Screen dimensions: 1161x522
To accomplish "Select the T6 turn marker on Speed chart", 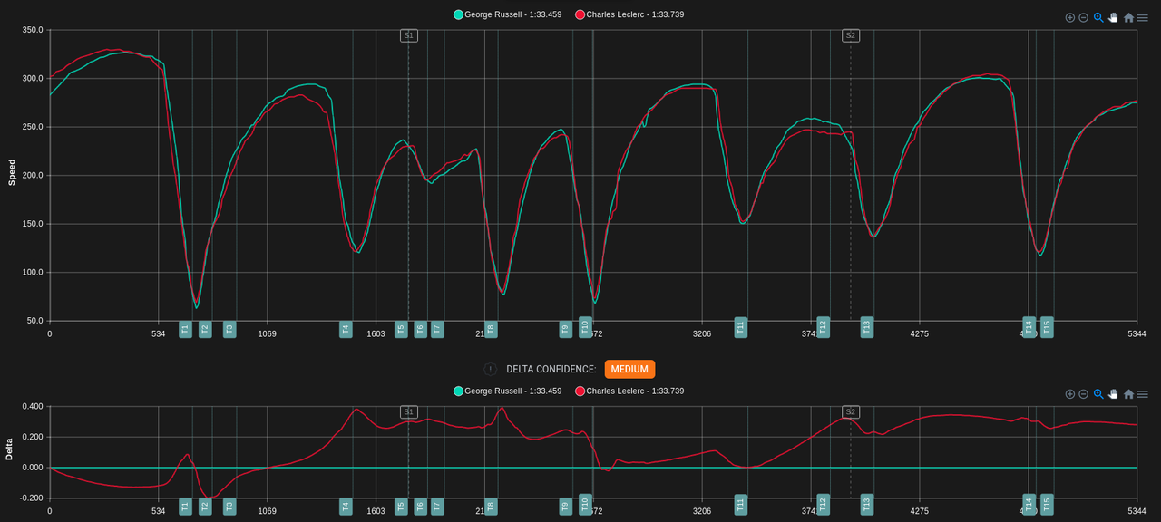I will click(420, 329).
